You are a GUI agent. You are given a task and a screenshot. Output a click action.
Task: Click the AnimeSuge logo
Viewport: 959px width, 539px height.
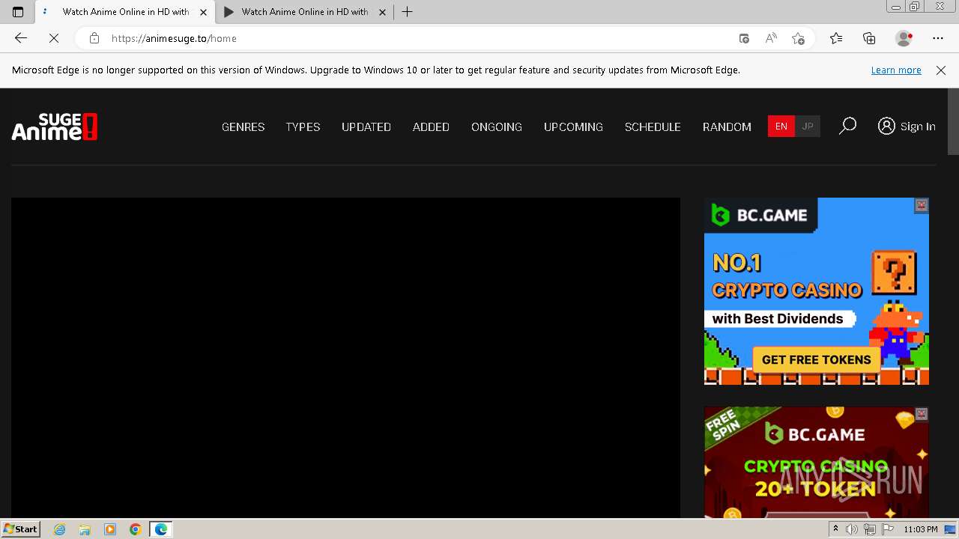click(x=55, y=127)
